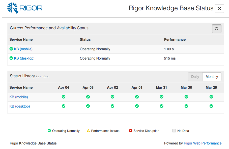Switch status history to Monthly view
Screen dimensions: 229x149
coord(212,77)
